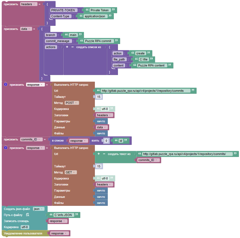240x238 pixels.
Task: Edit the 'id' string in commits_ID block
Action: pos(121,141)
